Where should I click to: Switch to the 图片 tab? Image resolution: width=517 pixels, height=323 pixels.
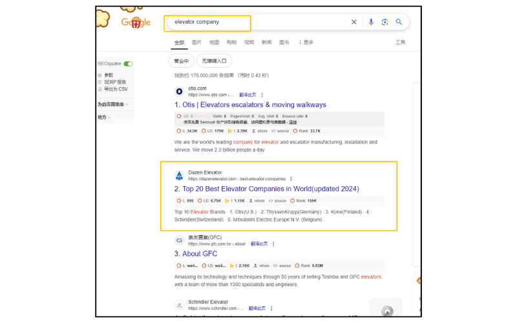point(196,43)
